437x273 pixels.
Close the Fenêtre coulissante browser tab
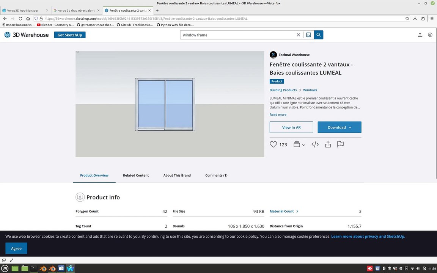(149, 11)
